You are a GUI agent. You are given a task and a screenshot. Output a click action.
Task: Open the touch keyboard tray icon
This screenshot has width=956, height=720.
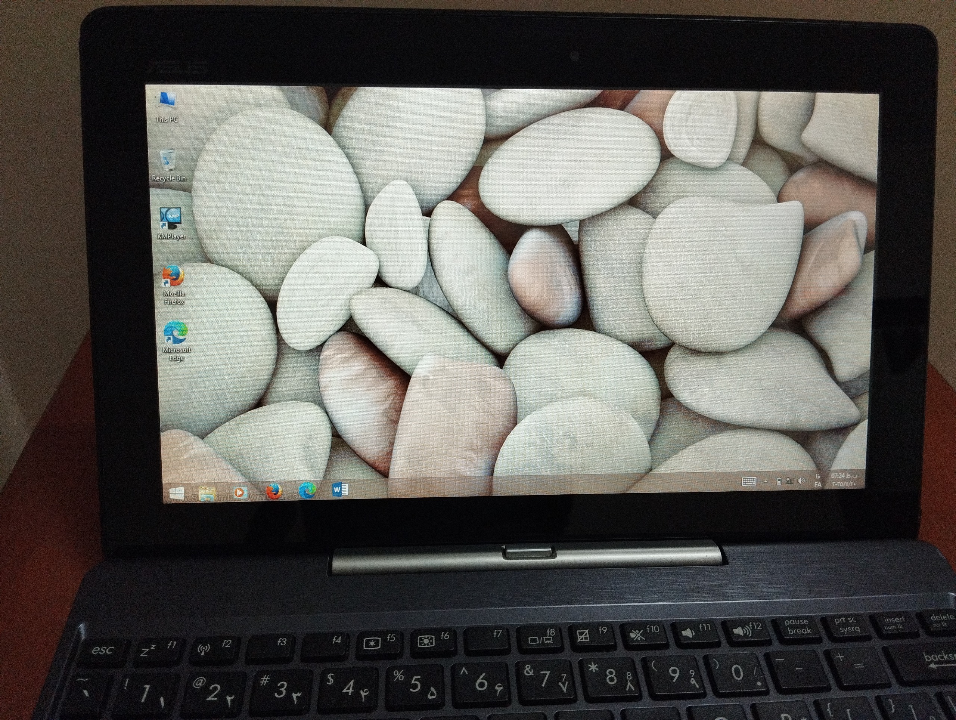[x=749, y=482]
